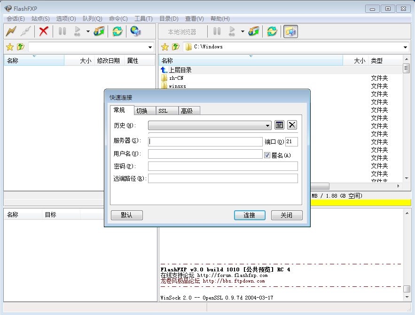Click the disconnect plug icon
Viewport: 415px width, 315px height.
pyautogui.click(x=26, y=31)
